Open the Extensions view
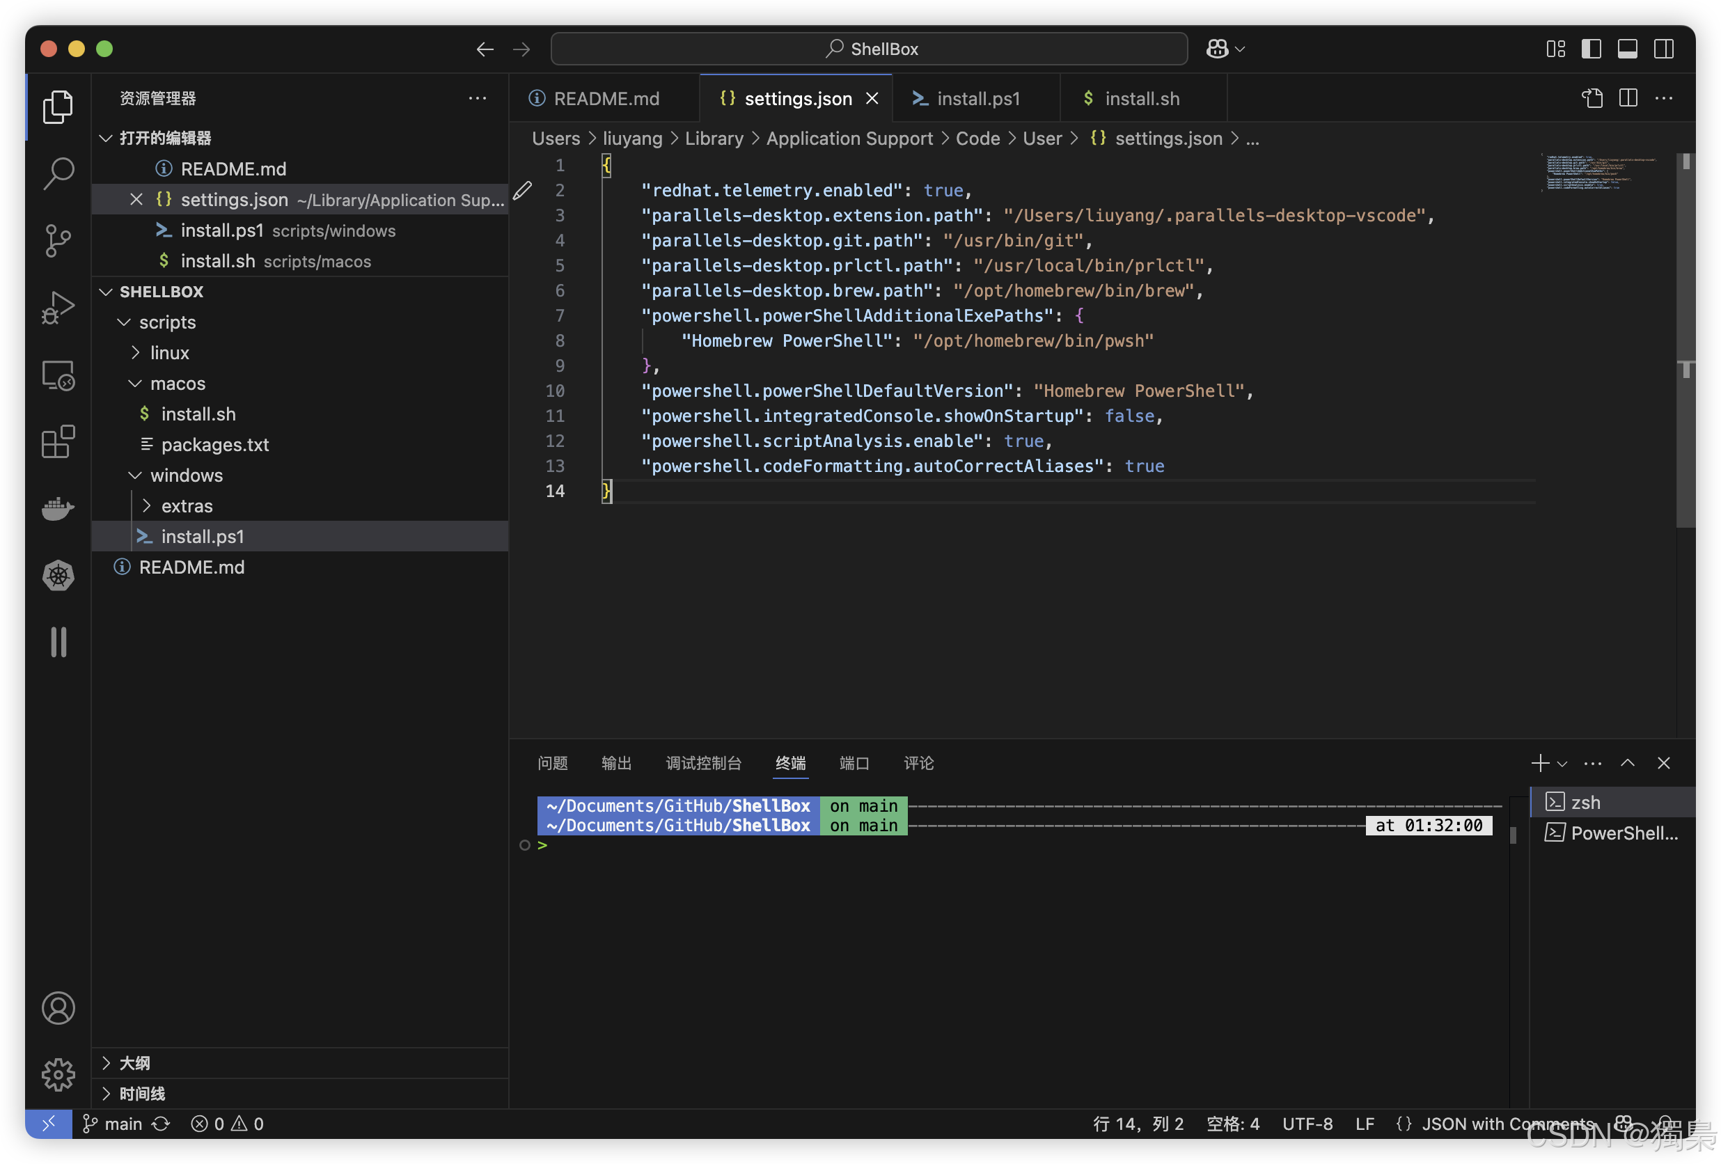 [x=58, y=442]
